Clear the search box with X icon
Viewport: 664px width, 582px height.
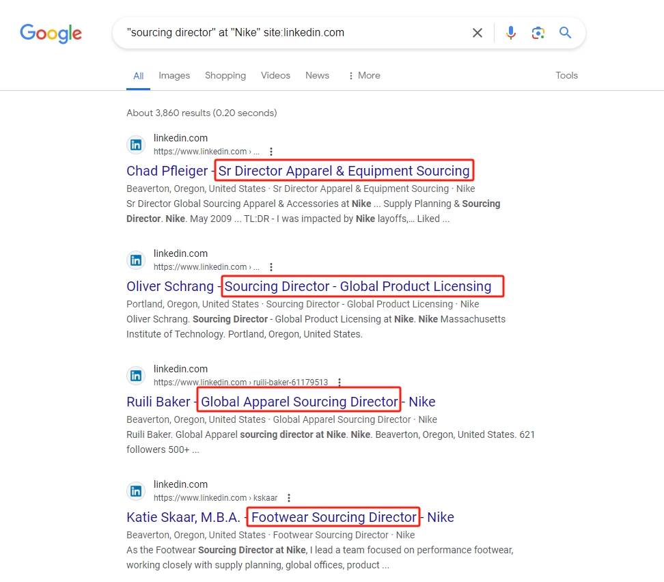click(x=478, y=33)
